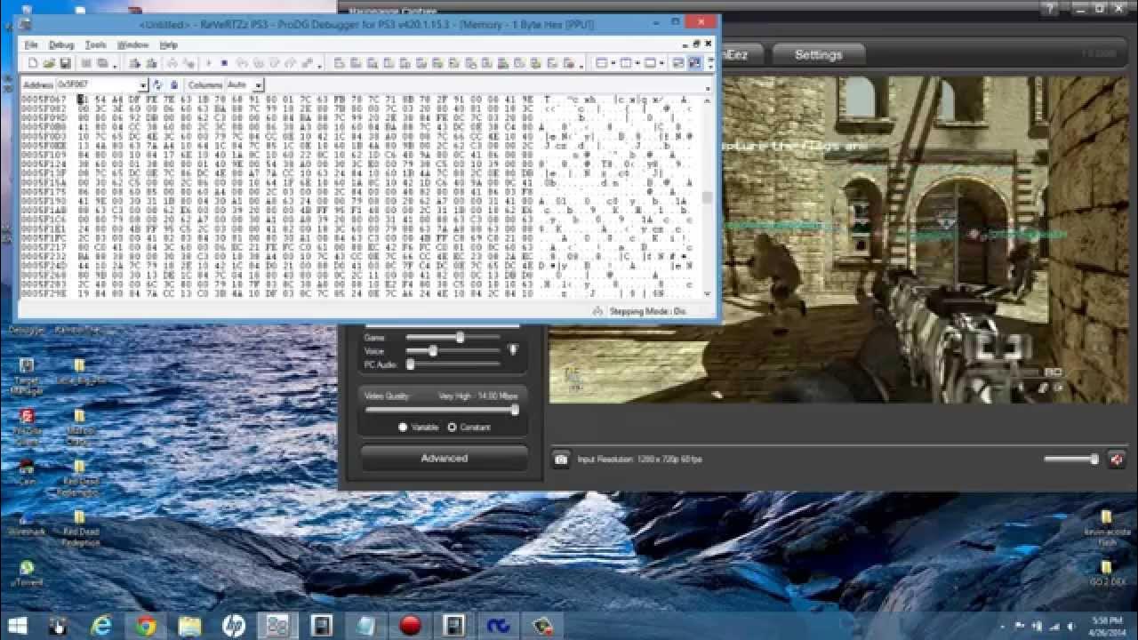
Task: Open the Debug menu in ProDG Debugger
Action: [x=61, y=44]
